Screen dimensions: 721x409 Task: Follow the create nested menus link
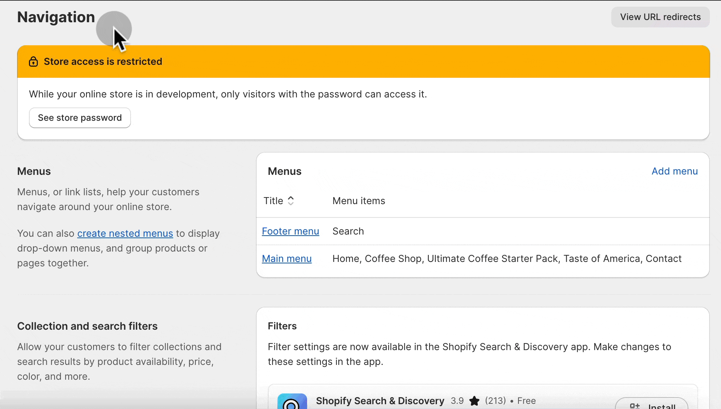(x=125, y=233)
